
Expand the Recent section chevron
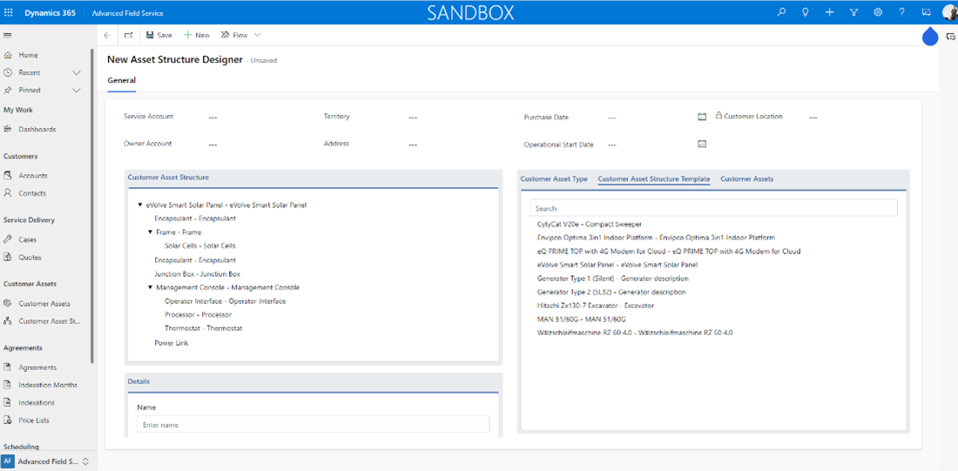pos(77,73)
